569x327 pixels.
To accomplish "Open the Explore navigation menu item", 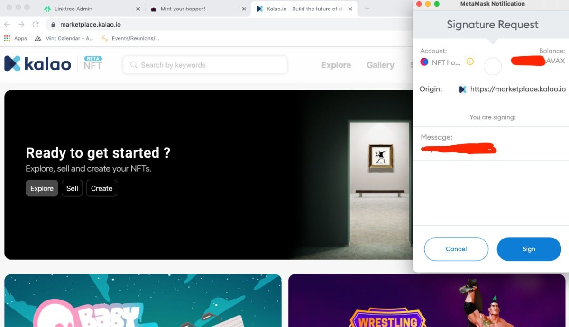I will tap(336, 65).
